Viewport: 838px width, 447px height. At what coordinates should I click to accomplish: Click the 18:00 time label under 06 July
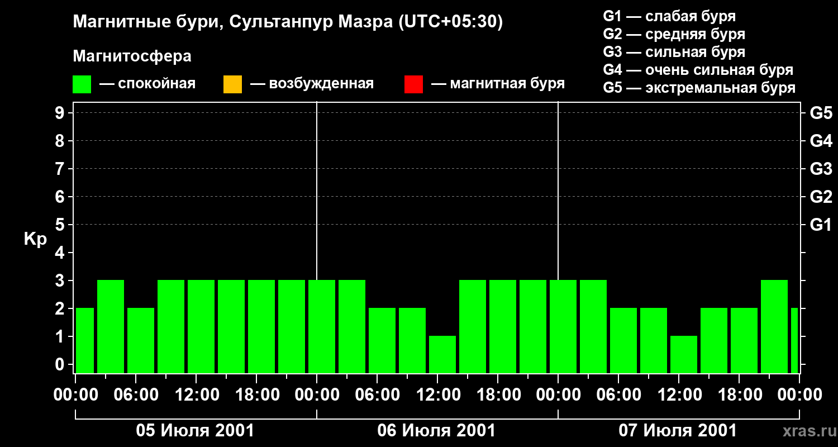point(498,395)
